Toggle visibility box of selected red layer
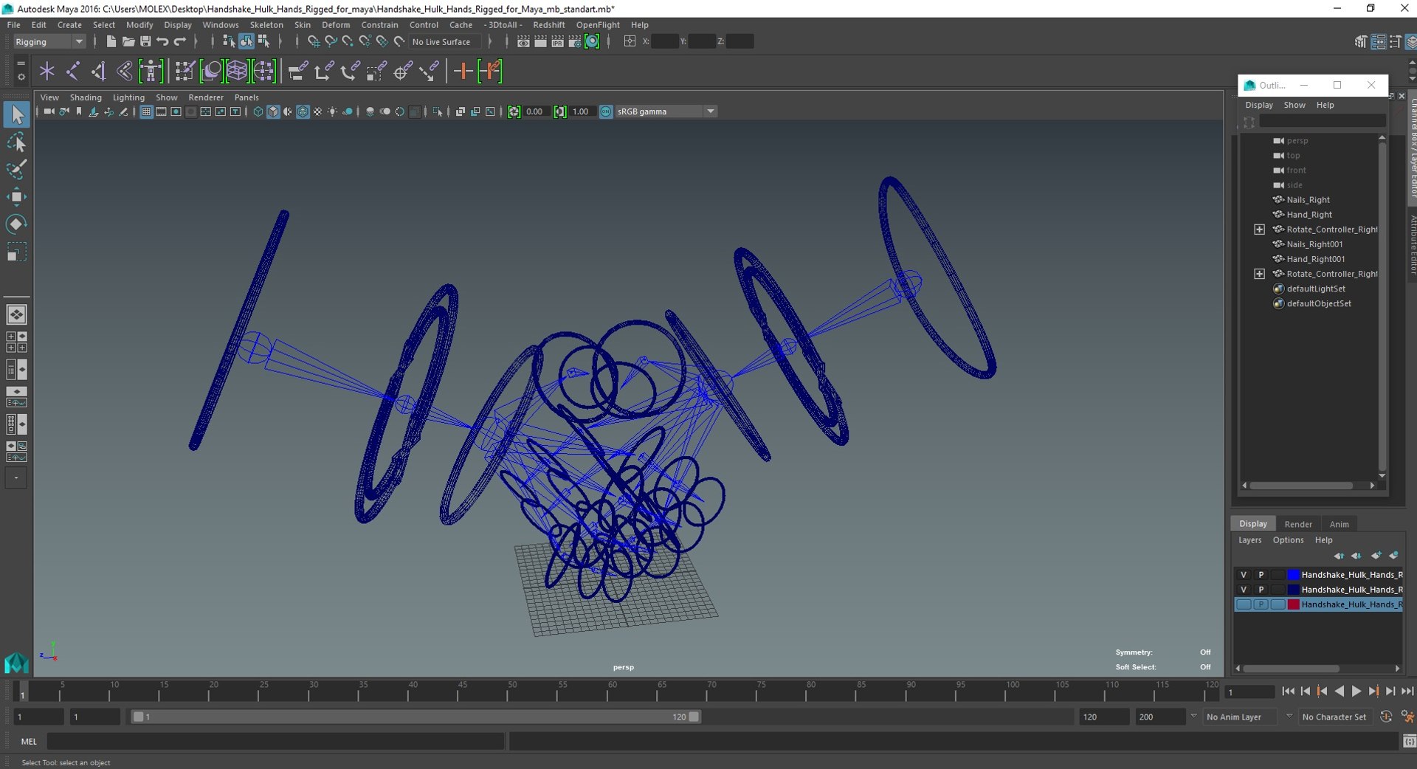The width and height of the screenshot is (1417, 769). 1244,604
